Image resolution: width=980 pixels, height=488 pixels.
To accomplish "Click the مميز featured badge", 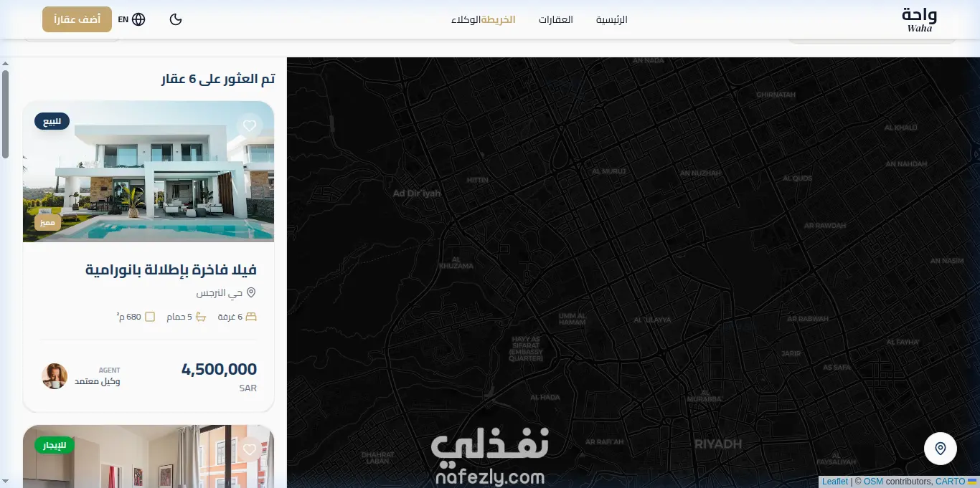I will click(47, 223).
